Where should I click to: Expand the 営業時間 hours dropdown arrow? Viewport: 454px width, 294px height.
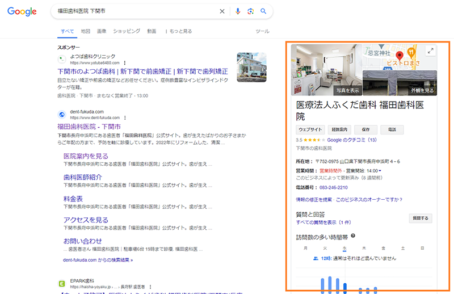[380, 171]
